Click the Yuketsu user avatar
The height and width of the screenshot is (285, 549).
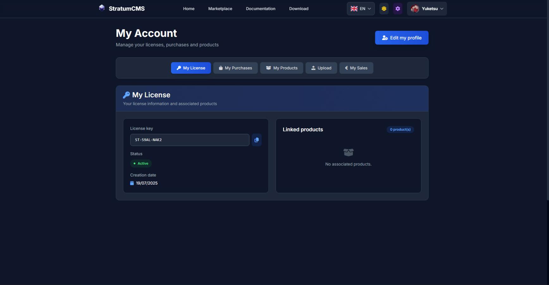click(x=415, y=9)
